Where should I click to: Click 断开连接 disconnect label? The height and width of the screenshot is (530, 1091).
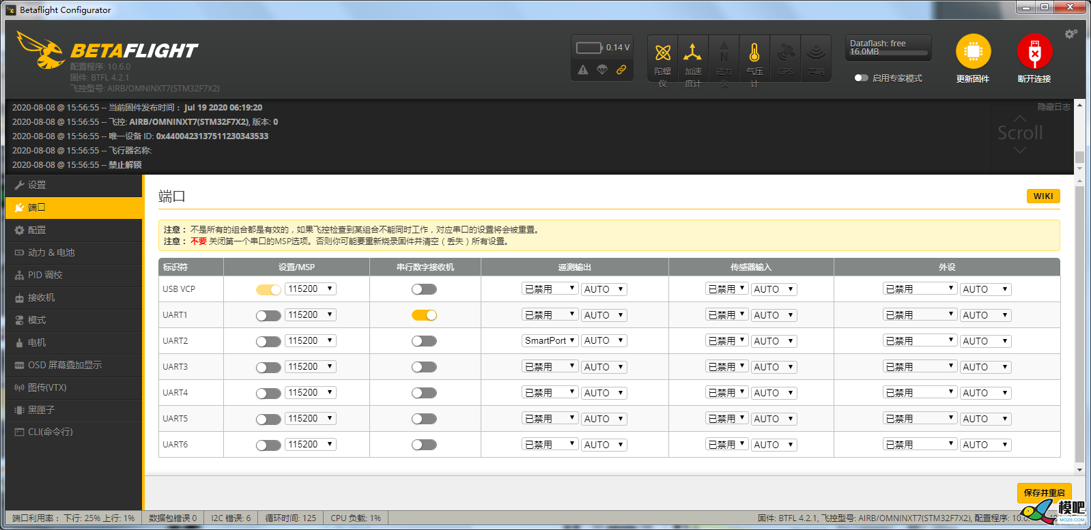[1034, 79]
